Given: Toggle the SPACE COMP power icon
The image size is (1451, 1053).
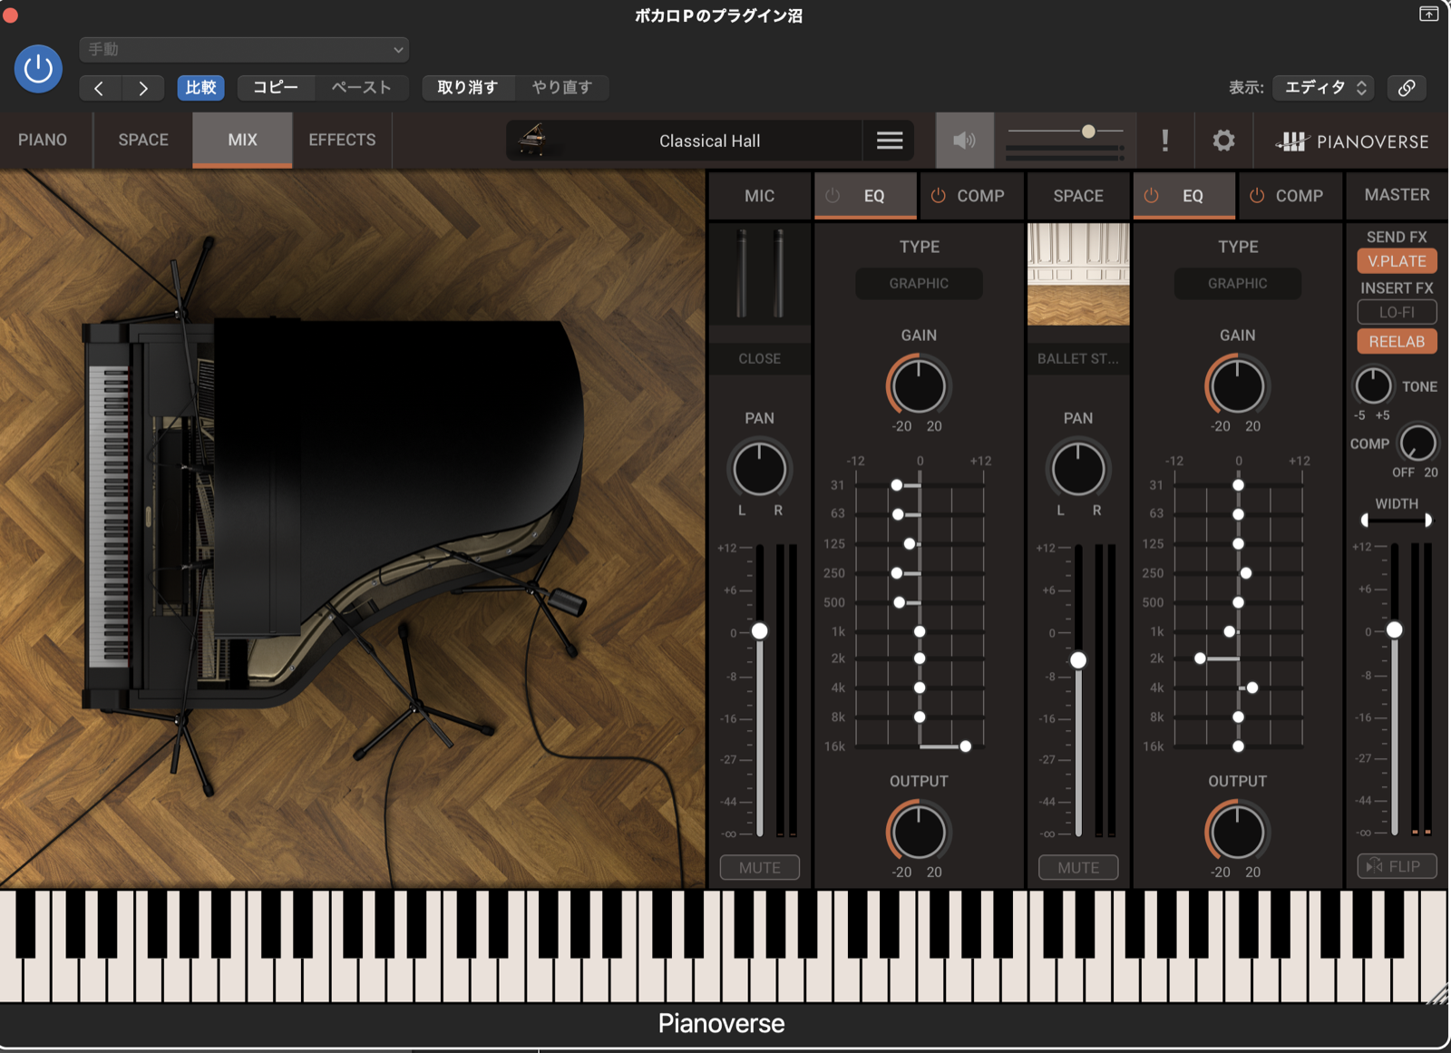Looking at the screenshot, I should (1257, 196).
